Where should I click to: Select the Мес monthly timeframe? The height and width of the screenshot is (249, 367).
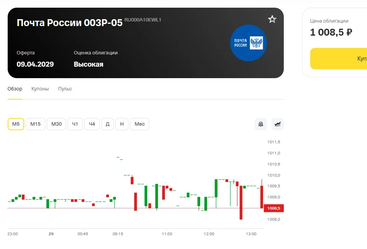pyautogui.click(x=140, y=124)
